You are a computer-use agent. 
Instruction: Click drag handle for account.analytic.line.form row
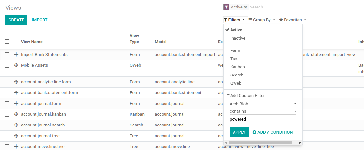click(x=16, y=82)
